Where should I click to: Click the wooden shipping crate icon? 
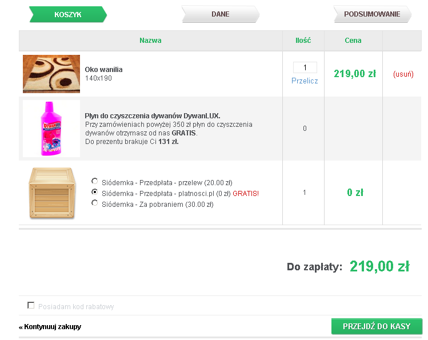pos(51,193)
